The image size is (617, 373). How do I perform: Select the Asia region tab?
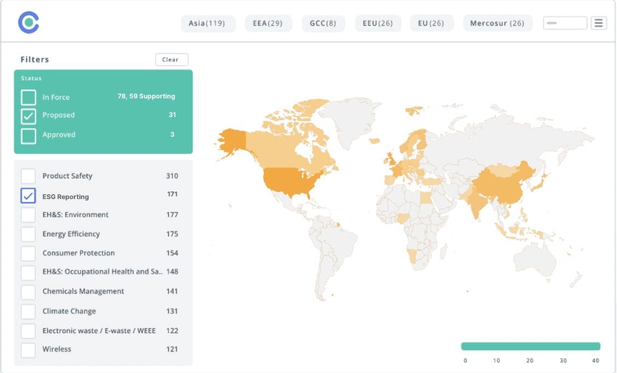coord(208,22)
